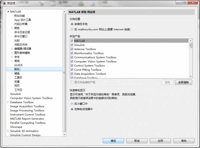Toggle Communications System Toolbox checkbox
Image resolution: width=200 pixels, height=148 pixels.
pos(72,57)
